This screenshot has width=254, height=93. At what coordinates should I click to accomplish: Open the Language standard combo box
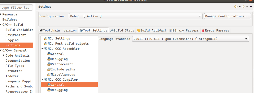coord(190,39)
